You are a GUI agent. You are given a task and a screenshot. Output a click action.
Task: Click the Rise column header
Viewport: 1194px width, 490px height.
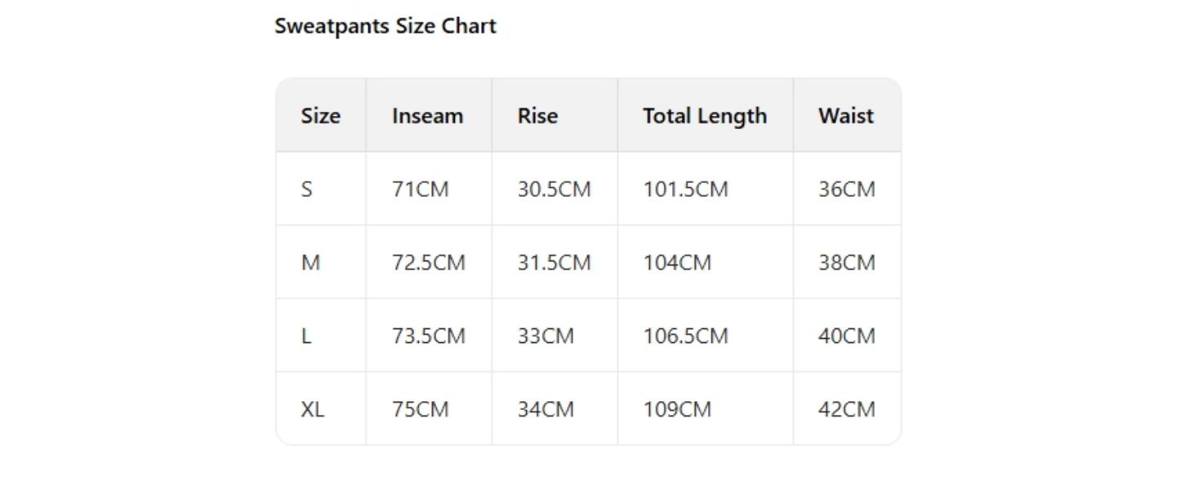(x=537, y=116)
